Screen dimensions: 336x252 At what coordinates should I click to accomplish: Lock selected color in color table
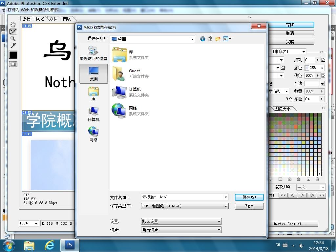[298, 179]
